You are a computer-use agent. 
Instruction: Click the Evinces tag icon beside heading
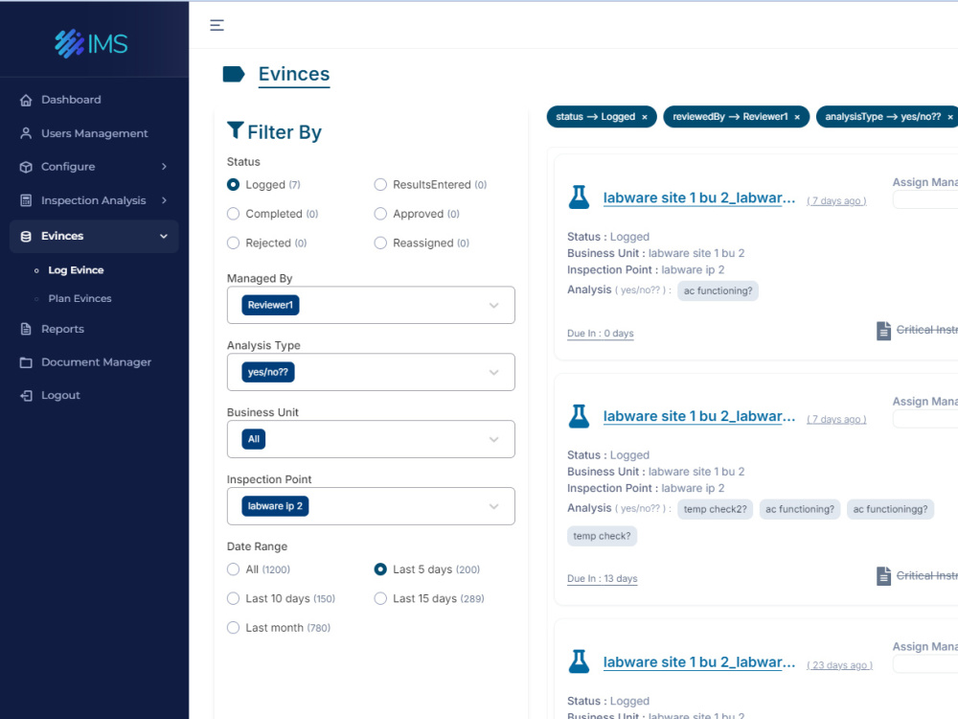[234, 74]
